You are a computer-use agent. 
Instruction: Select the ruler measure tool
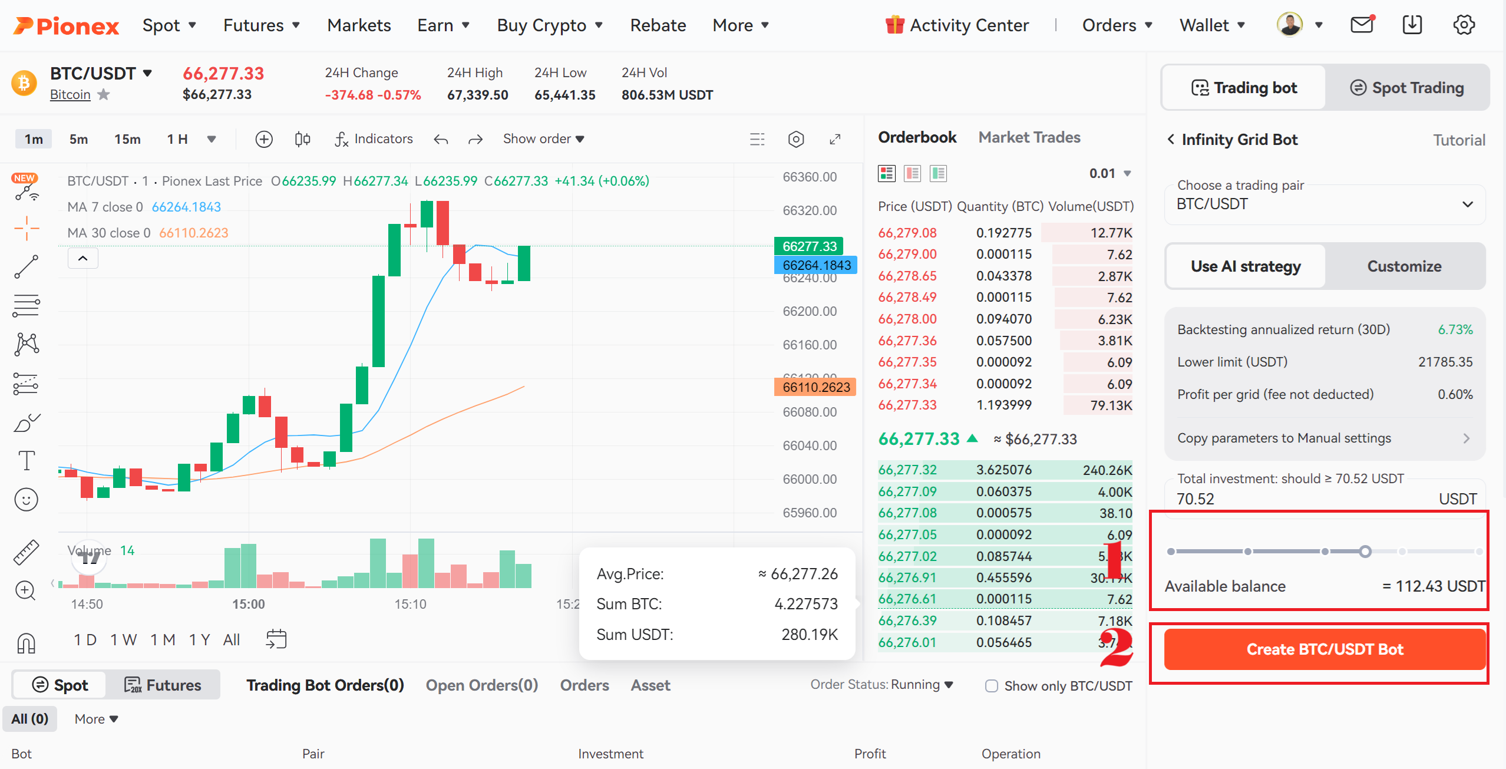(x=27, y=553)
